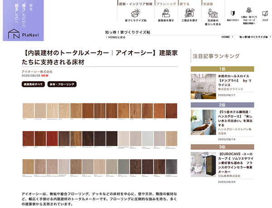Click the HOME breadcrumb link
The width and height of the screenshot is (272, 208).
pos(226,37)
